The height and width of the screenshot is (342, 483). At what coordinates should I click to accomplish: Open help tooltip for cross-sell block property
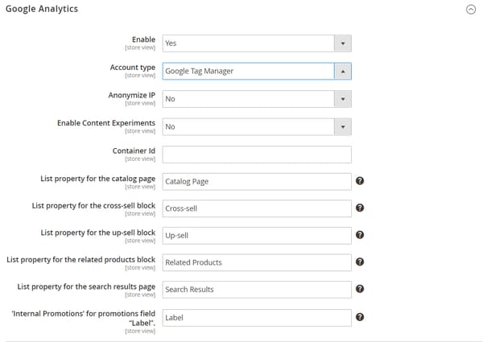click(x=360, y=208)
